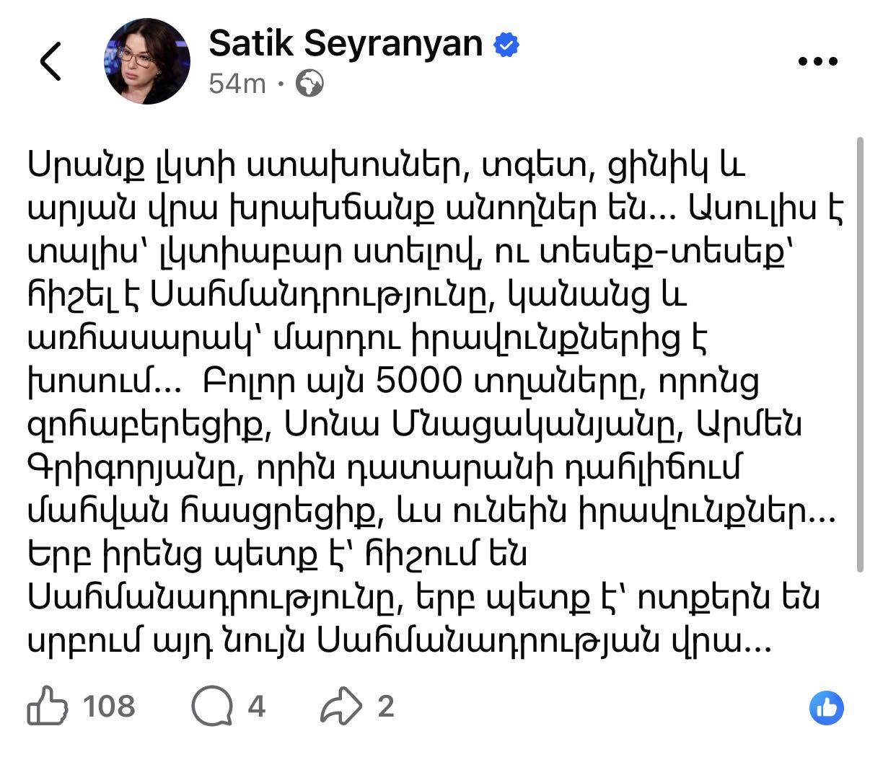Image resolution: width=870 pixels, height=757 pixels.
Task: View the 108 likes count
Action: tap(109, 706)
